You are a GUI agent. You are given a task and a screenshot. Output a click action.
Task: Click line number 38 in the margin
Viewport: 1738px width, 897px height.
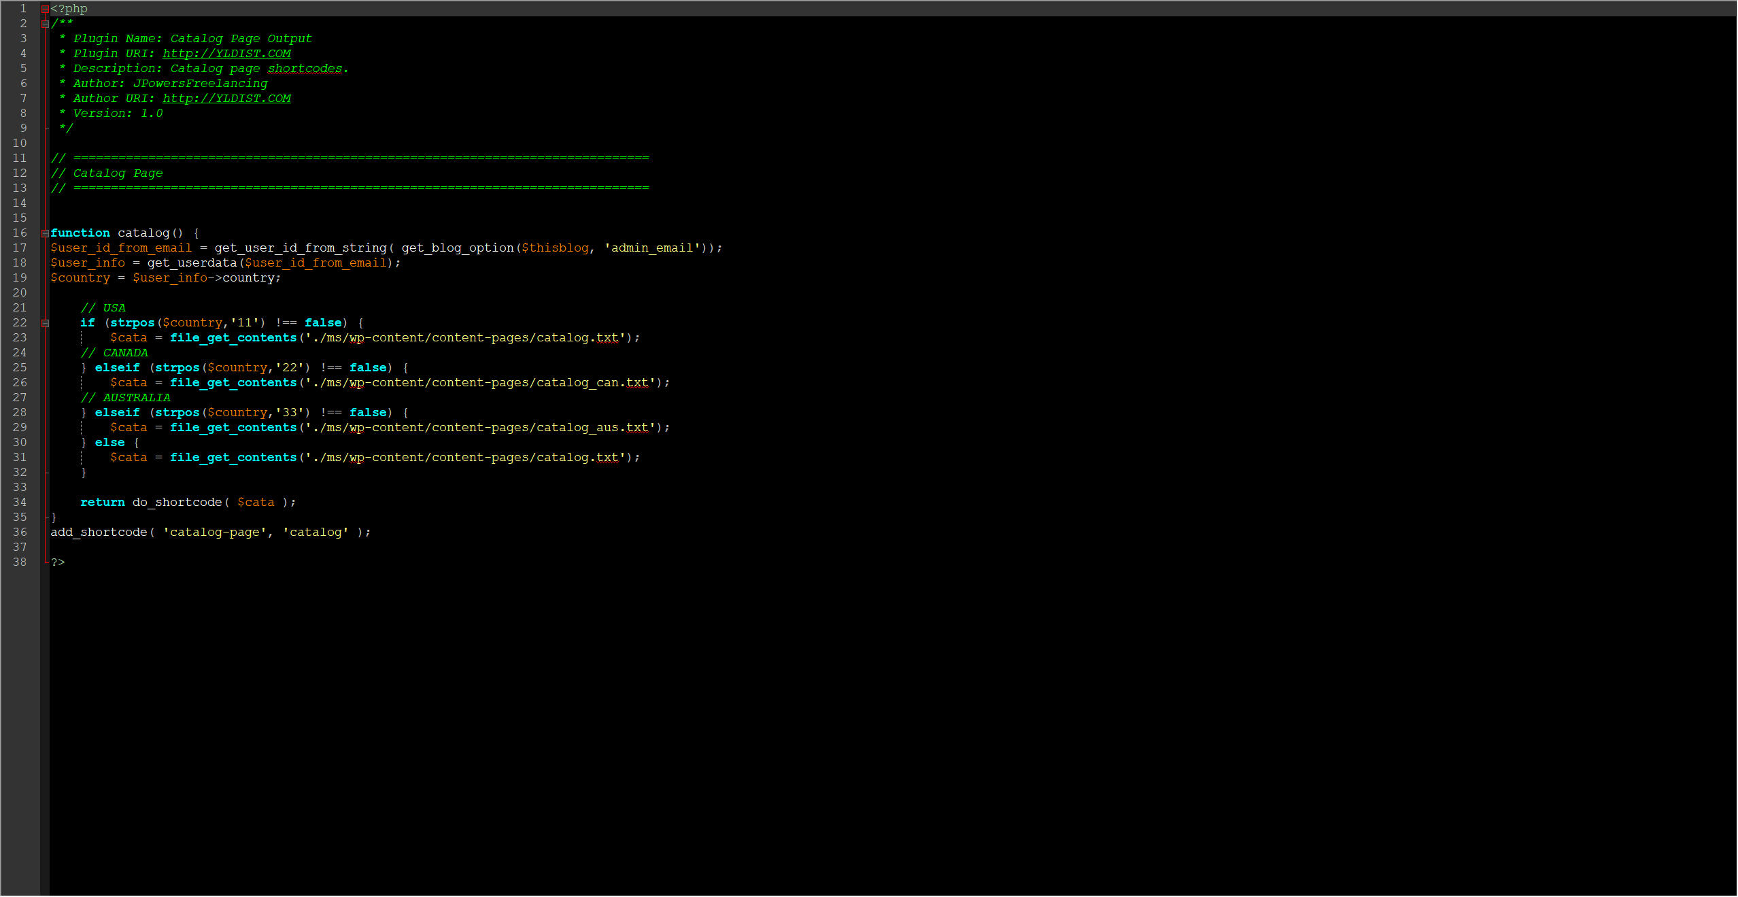point(20,562)
